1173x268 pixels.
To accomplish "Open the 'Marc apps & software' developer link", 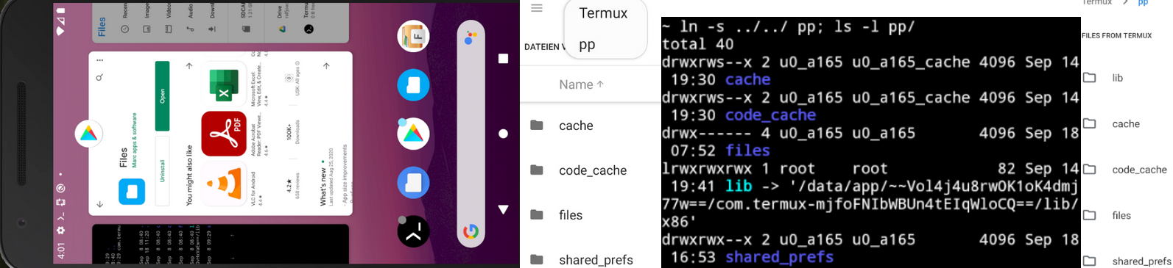I will point(135,140).
